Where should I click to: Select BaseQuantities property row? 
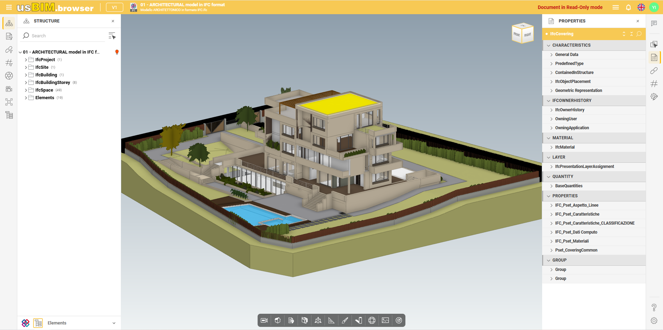pos(594,186)
